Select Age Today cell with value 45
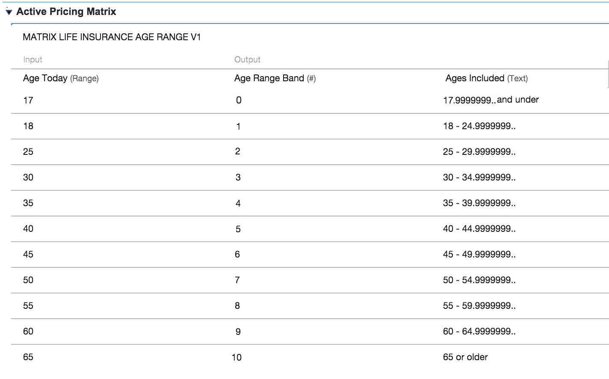609x379 pixels. [x=28, y=255]
